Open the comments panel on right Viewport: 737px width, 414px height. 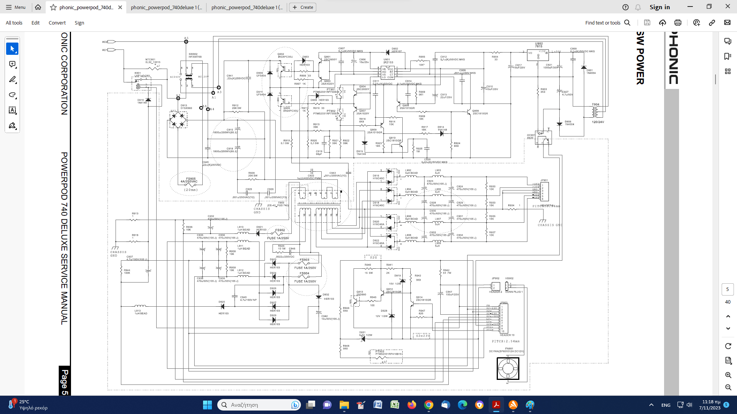point(727,41)
